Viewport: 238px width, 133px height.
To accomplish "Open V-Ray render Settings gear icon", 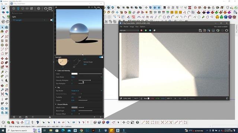I will point(39,8).
